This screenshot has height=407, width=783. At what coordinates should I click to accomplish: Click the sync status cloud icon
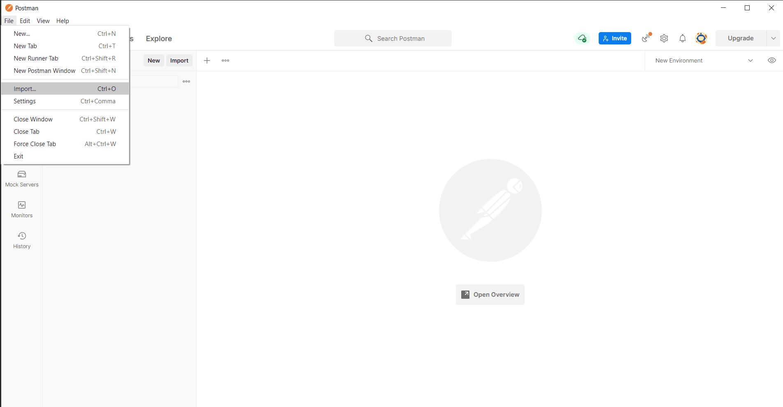(582, 38)
